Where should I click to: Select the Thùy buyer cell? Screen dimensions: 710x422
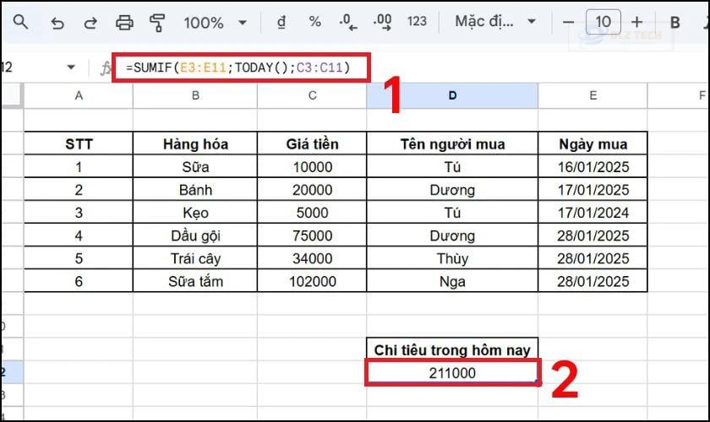pyautogui.click(x=452, y=258)
